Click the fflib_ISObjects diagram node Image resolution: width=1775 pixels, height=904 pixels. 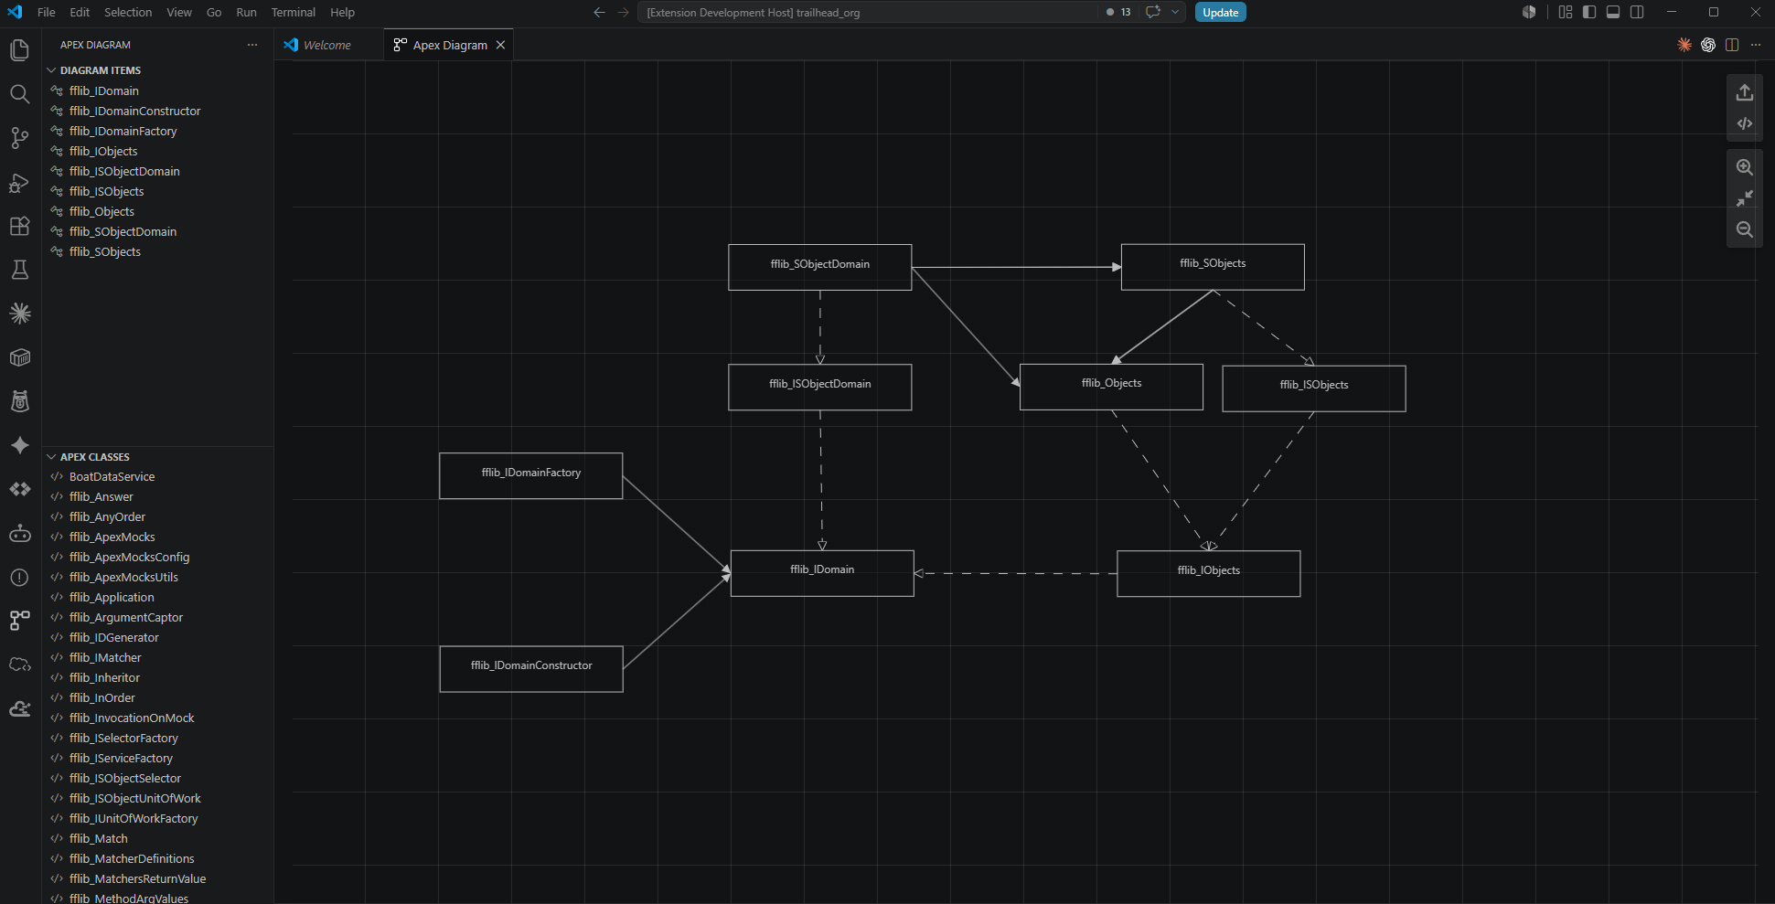click(1313, 388)
